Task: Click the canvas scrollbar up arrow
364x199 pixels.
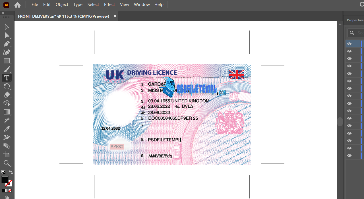Action: pyautogui.click(x=340, y=24)
